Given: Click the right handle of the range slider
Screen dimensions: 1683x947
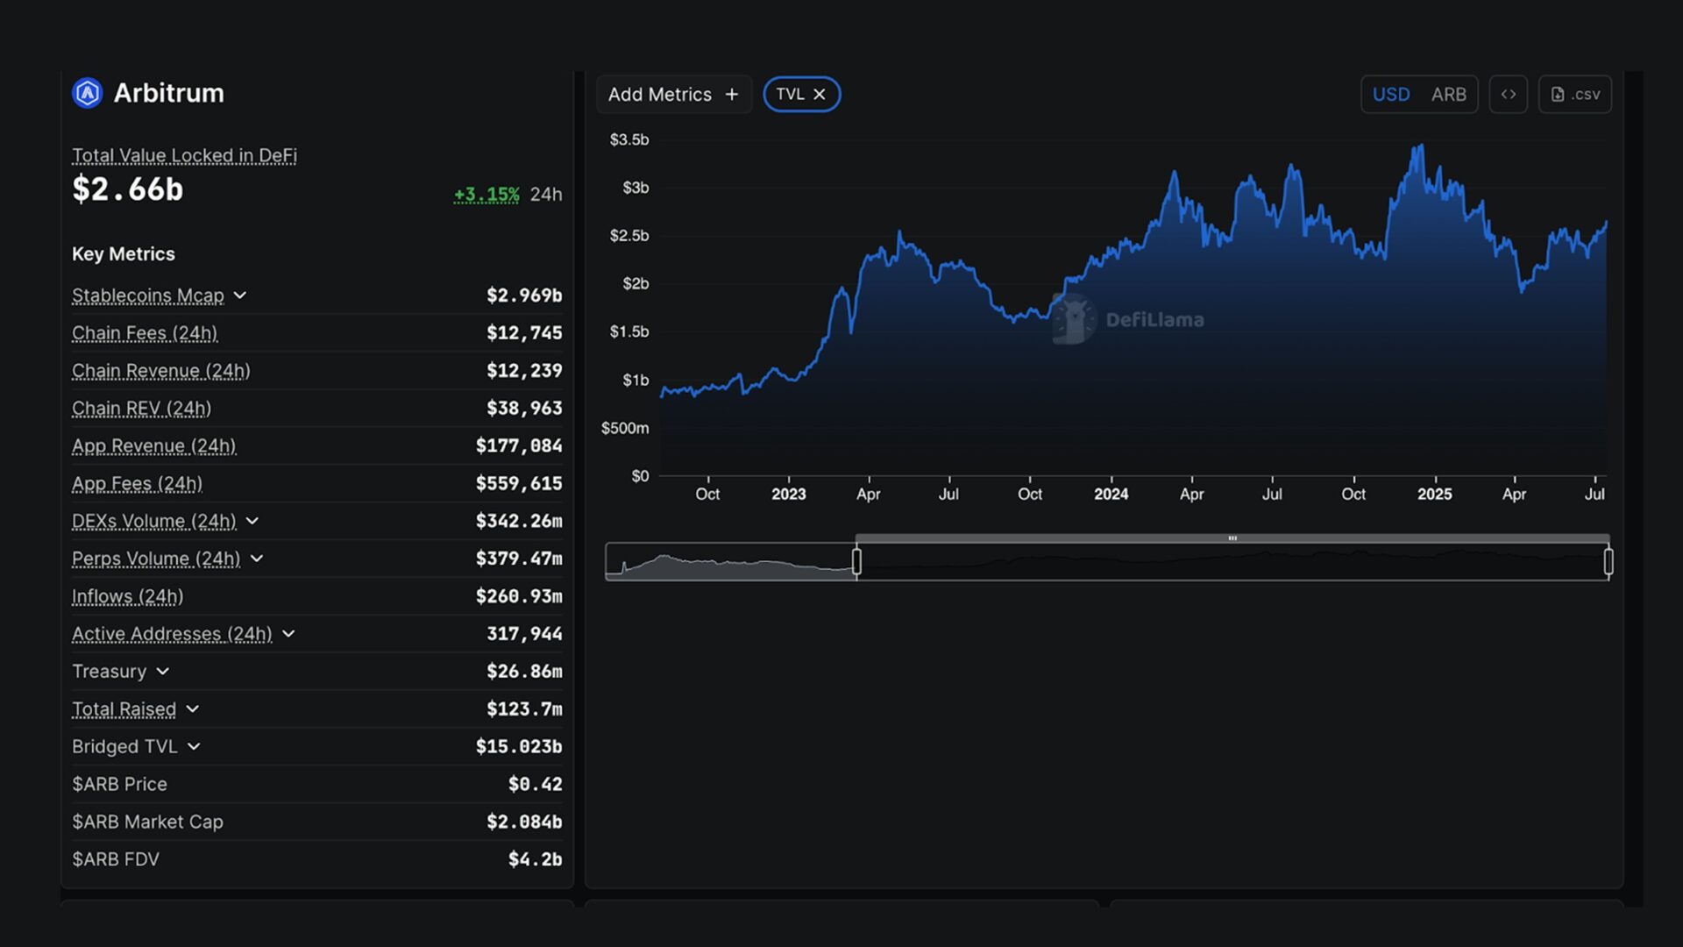Looking at the screenshot, I should 1608,562.
